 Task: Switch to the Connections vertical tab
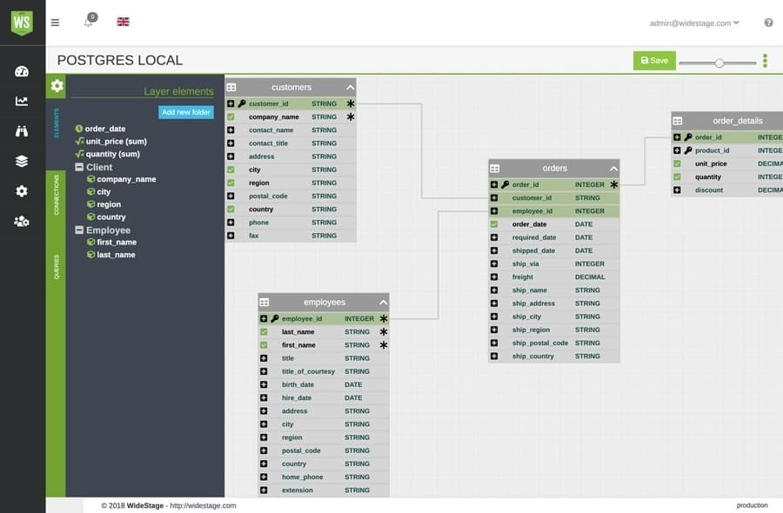57,194
